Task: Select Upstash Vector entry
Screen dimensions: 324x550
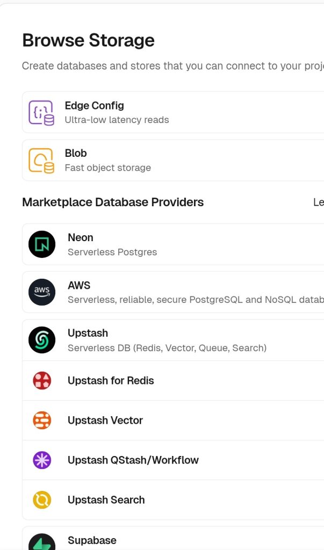Action: (105, 421)
